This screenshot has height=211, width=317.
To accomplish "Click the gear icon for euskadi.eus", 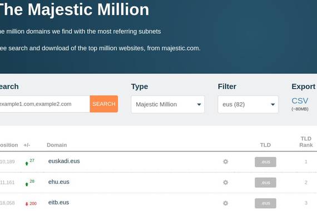I will [x=225, y=162].
